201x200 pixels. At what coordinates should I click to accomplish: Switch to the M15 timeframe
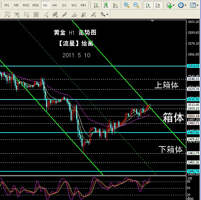point(26,5)
